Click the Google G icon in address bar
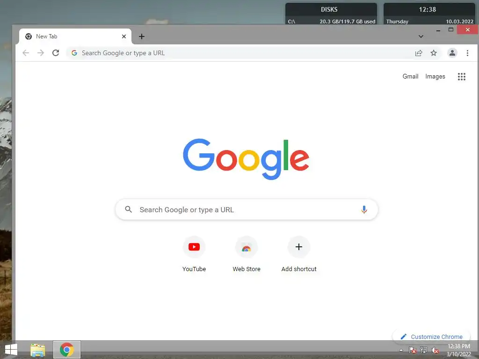The height and width of the screenshot is (359, 479). coord(74,53)
